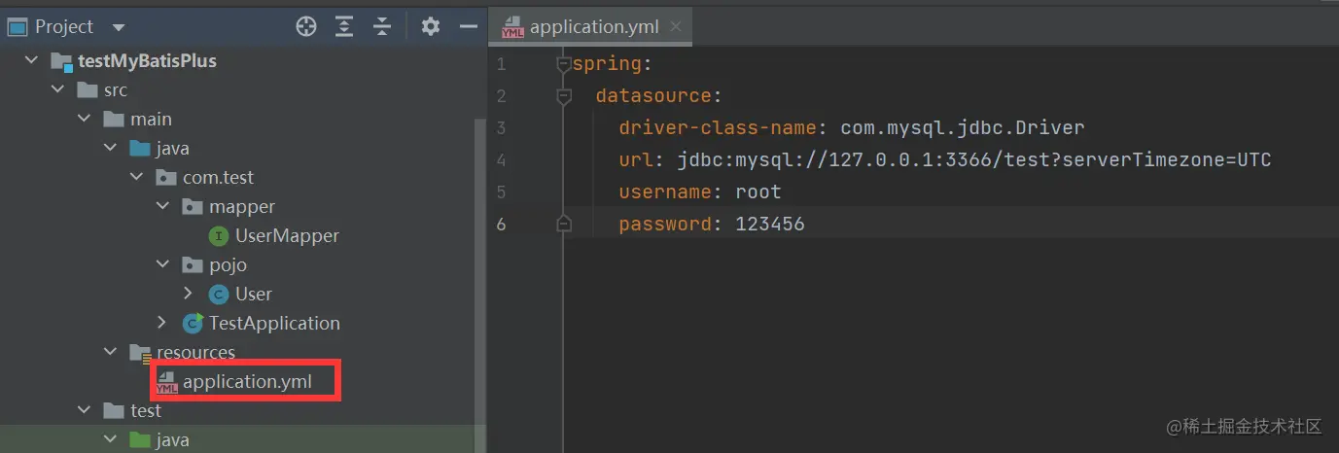This screenshot has height=453, width=1339.
Task: Fold the datasource block in the gutter
Action: (563, 96)
